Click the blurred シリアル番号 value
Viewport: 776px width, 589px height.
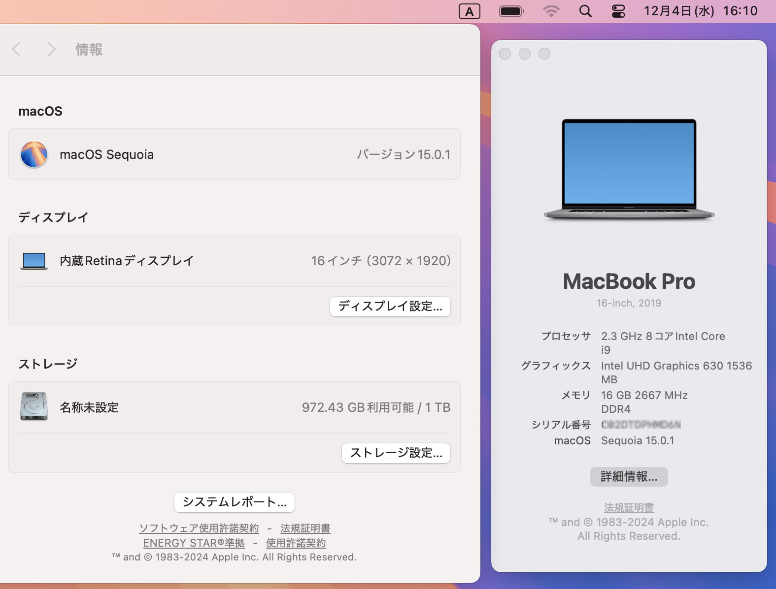(641, 425)
